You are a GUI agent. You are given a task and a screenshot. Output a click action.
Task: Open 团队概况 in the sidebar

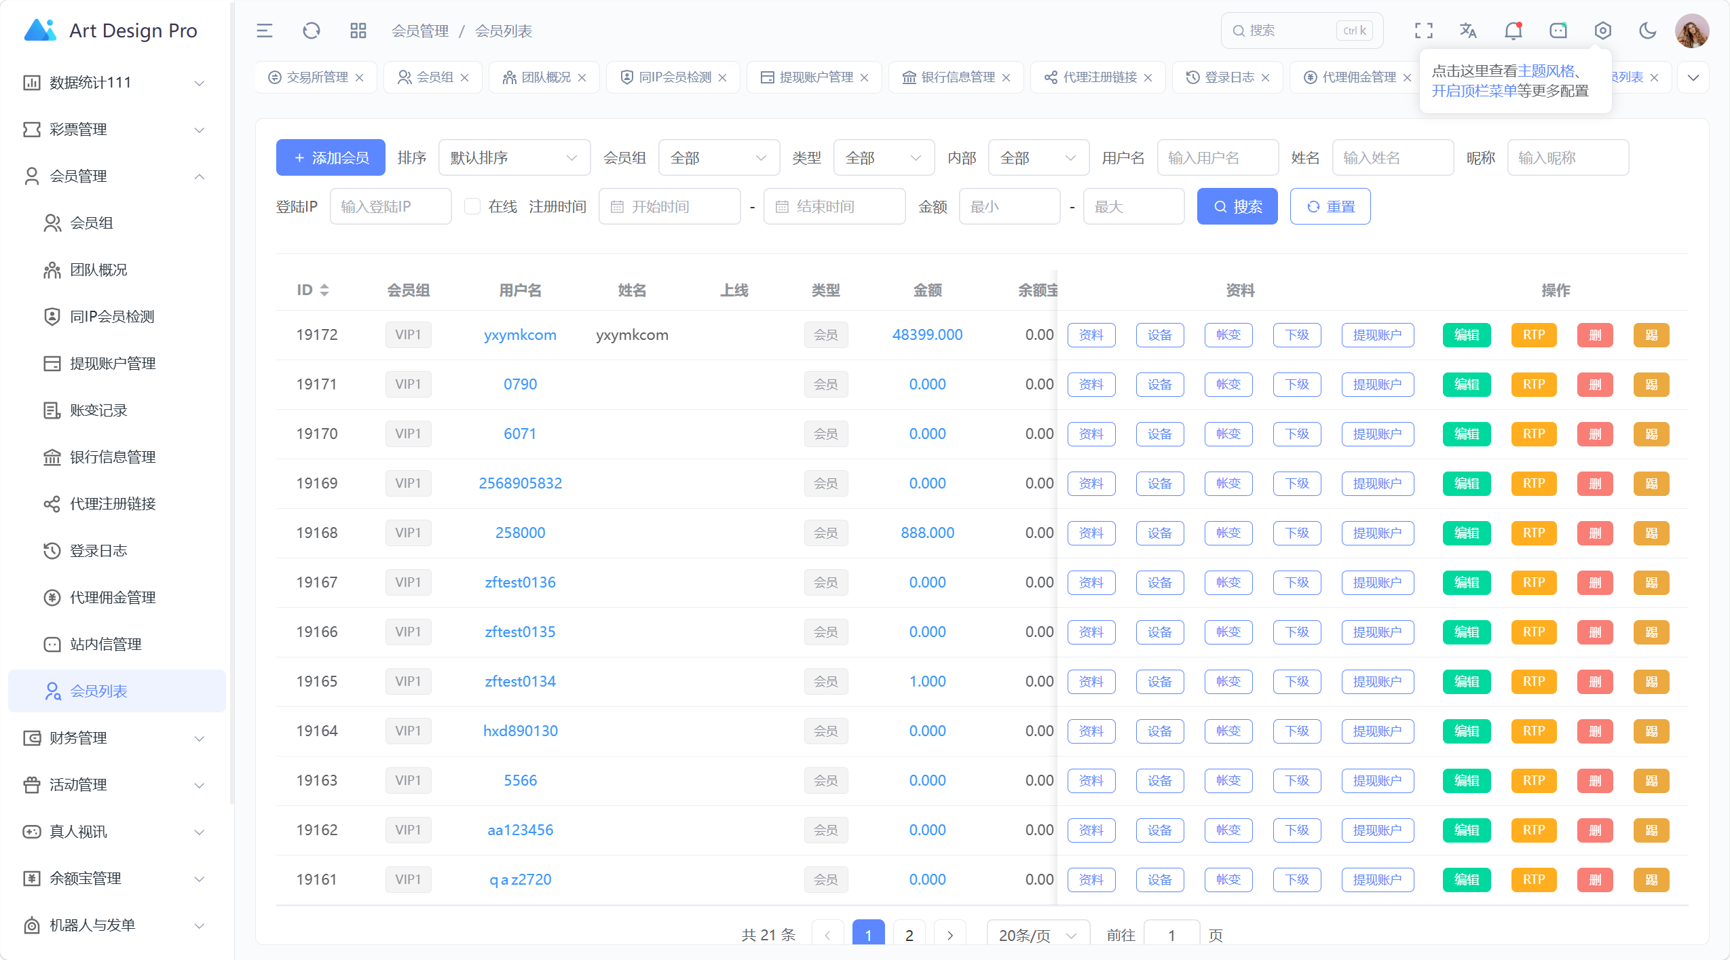pyautogui.click(x=117, y=270)
